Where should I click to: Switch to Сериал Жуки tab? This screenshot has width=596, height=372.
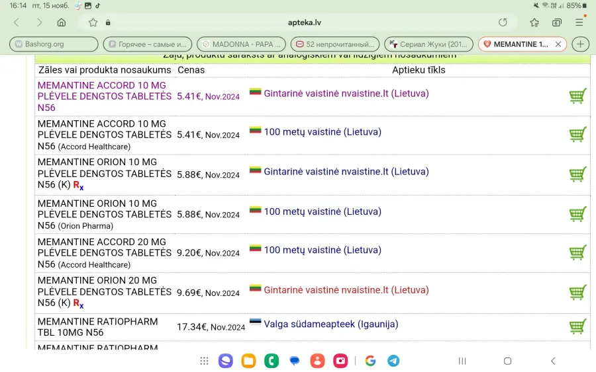(428, 44)
